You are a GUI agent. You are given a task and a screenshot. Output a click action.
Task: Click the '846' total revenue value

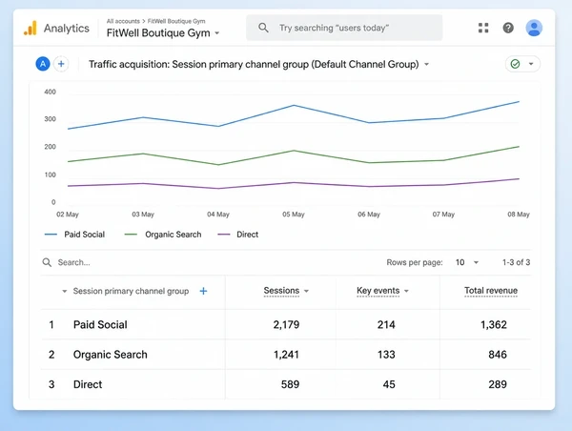pos(498,355)
